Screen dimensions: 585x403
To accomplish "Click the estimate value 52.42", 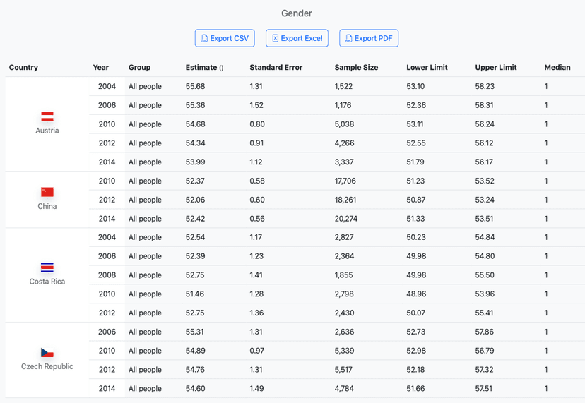I will pyautogui.click(x=196, y=219).
